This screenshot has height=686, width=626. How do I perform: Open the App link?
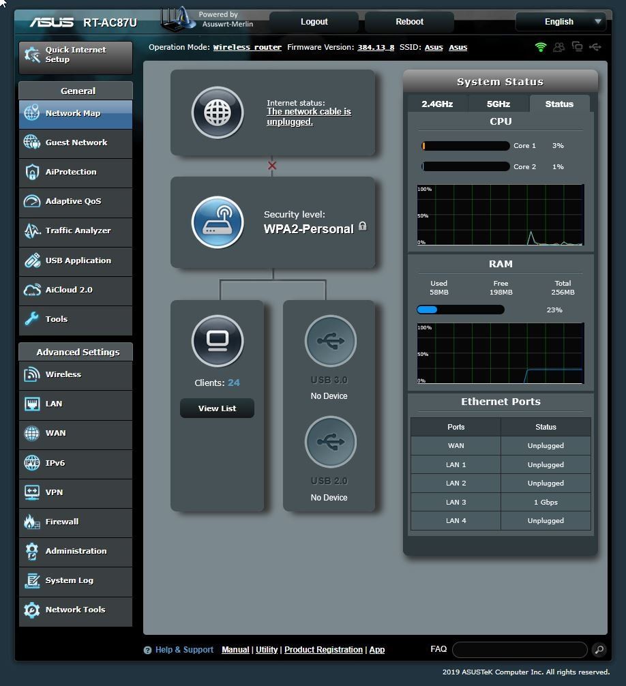[376, 650]
